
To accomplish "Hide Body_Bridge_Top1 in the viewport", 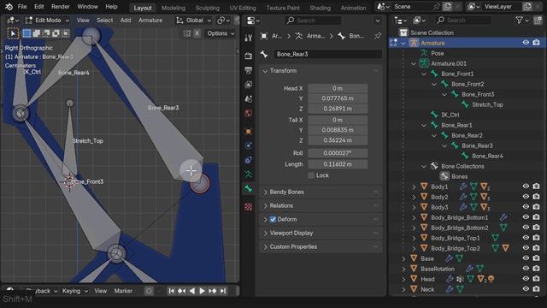I will [526, 238].
